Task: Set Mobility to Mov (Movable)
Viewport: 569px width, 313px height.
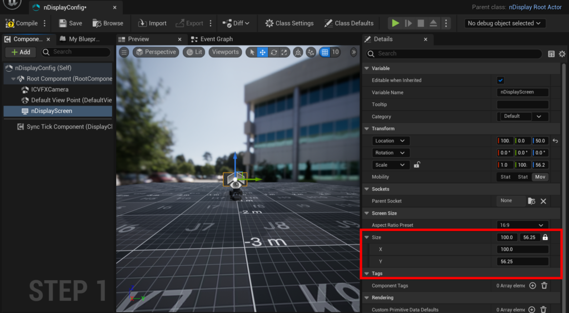Action: click(540, 177)
